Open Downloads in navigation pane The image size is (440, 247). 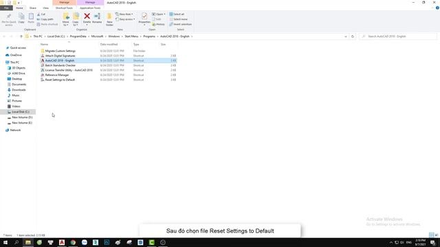coord(19,90)
